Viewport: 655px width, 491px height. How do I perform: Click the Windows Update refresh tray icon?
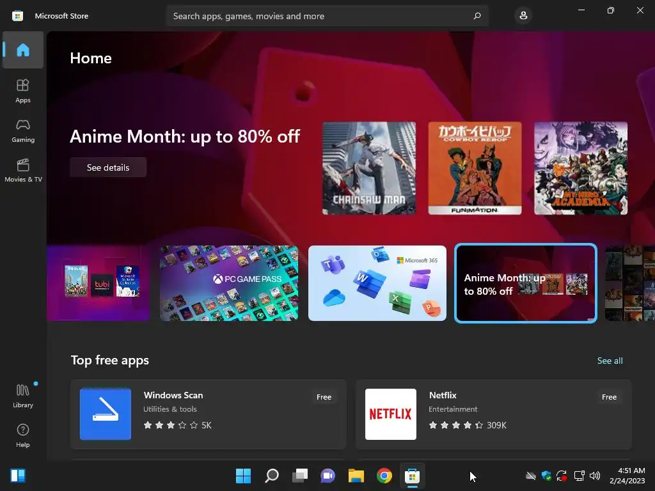coord(562,476)
